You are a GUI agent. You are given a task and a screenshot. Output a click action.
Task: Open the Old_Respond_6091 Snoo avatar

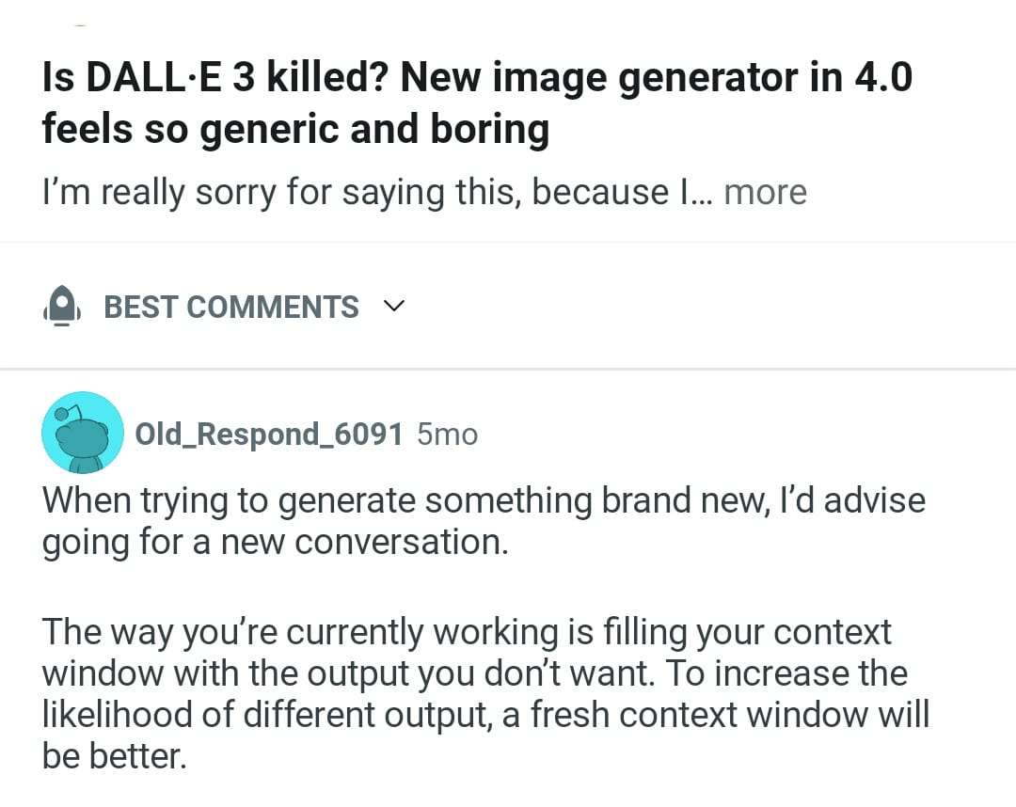(83, 433)
